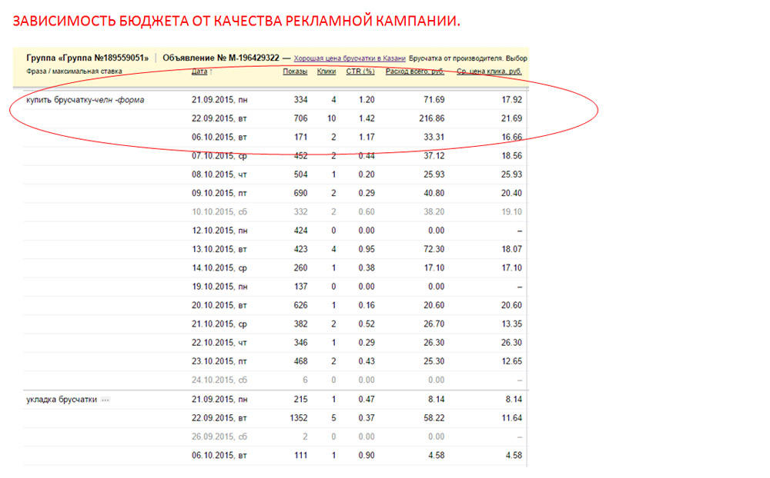
Task: Select row dated 22.09.2015 with 706 impressions
Action: tap(275, 118)
